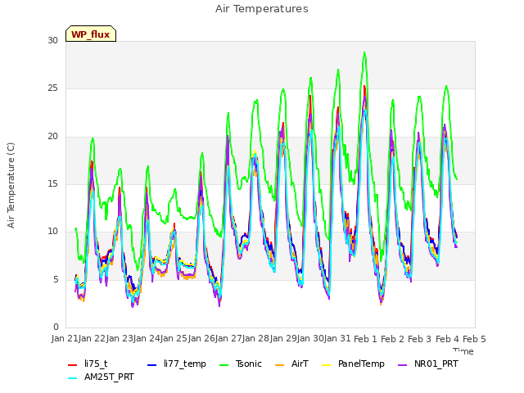524x393 pixels.
Task: Click the Jan 24 x-axis tick label
Action: [x=147, y=338]
